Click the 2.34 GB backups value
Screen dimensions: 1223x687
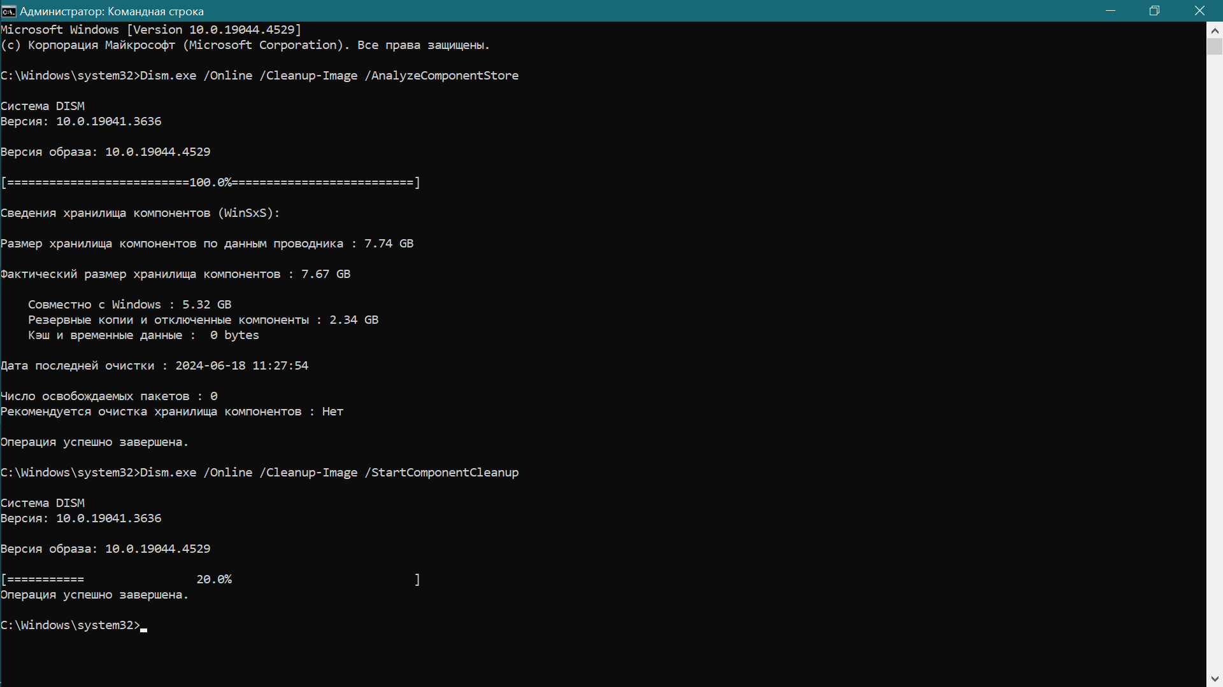click(x=354, y=320)
